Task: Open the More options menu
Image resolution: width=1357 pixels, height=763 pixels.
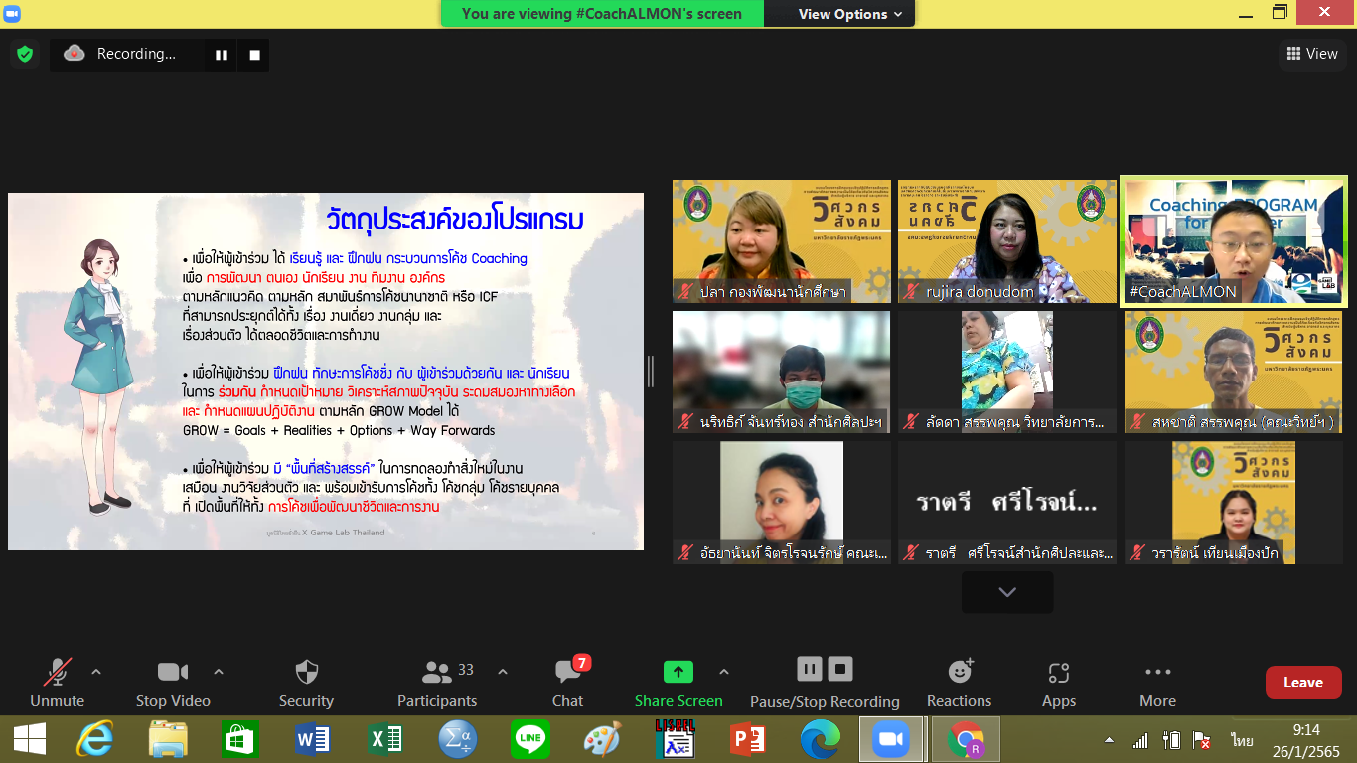Action: 1157,683
